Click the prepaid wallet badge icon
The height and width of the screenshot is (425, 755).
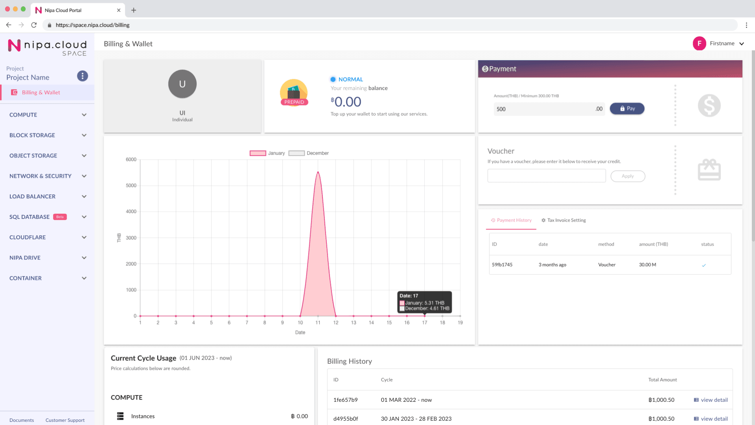(294, 93)
